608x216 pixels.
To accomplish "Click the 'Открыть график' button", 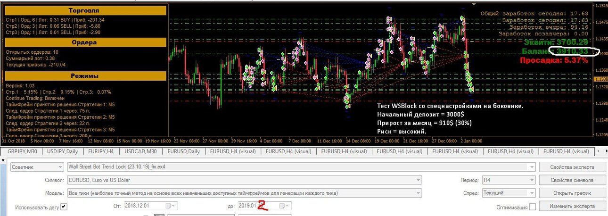I will (x=572, y=193).
